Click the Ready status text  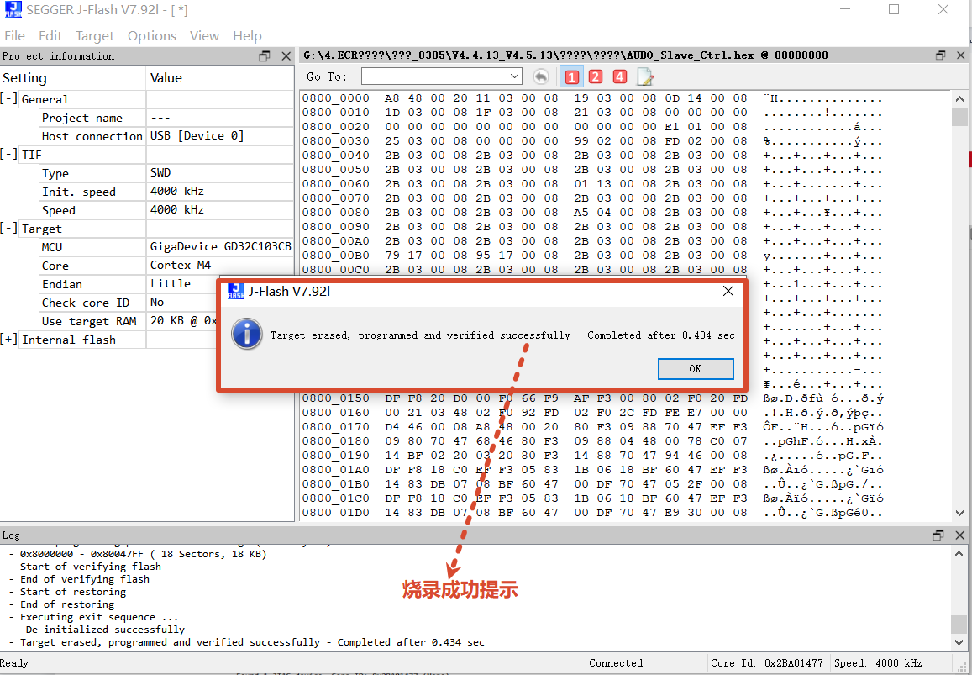[14, 663]
